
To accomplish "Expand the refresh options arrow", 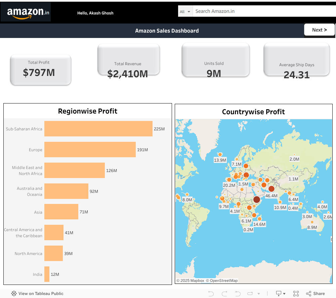I will [259, 294].
